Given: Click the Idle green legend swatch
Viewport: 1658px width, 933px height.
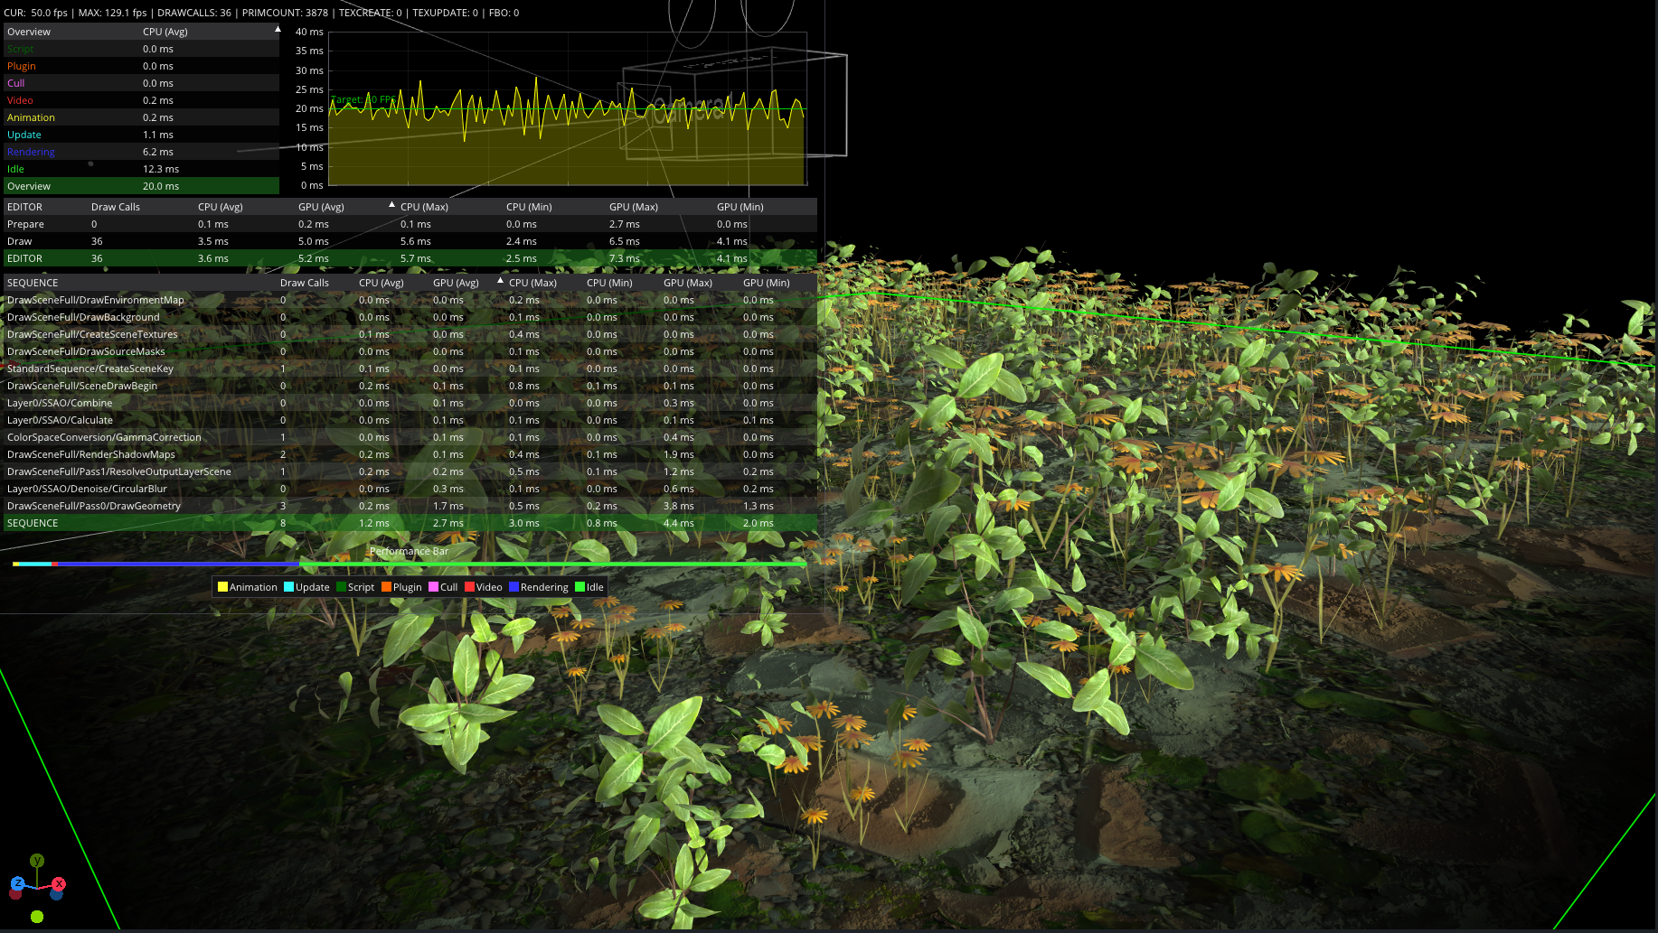Looking at the screenshot, I should pos(579,587).
